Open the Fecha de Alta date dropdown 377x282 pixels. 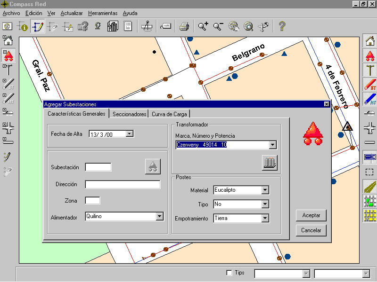pos(129,134)
